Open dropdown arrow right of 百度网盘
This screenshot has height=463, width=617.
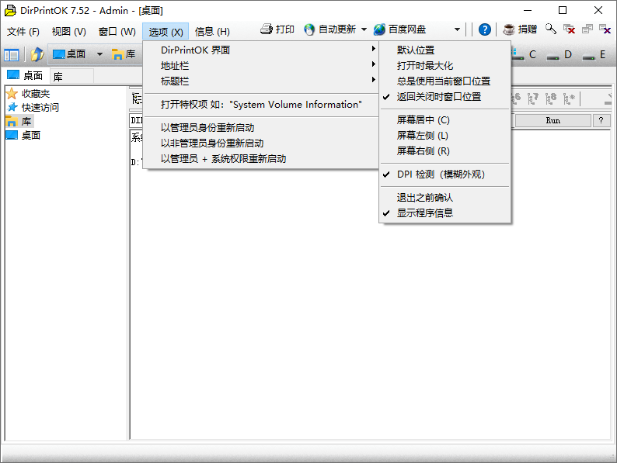[x=457, y=29]
